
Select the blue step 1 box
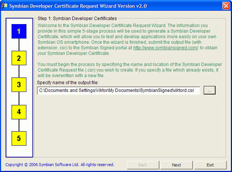[19, 31]
